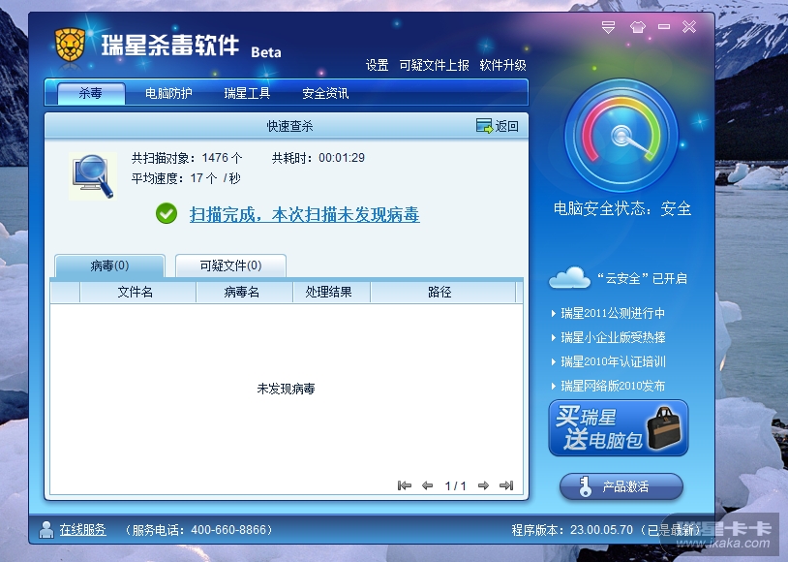
Task: Click the 病毒名 column header
Action: tap(244, 292)
